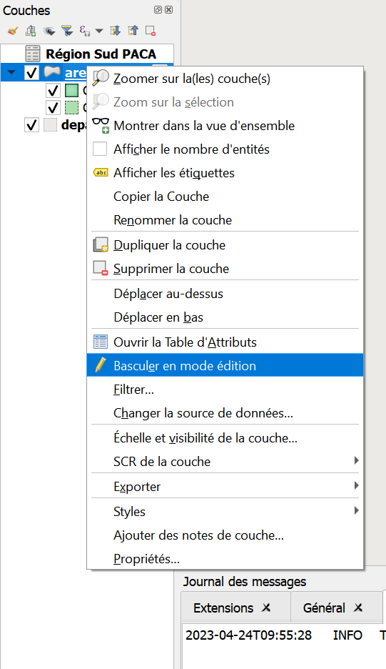Switch to the Général tab in message log

324,608
